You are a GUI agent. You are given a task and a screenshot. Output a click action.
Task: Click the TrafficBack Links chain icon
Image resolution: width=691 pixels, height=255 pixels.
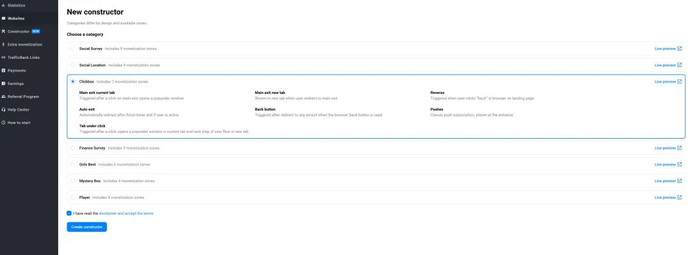[x=4, y=58]
